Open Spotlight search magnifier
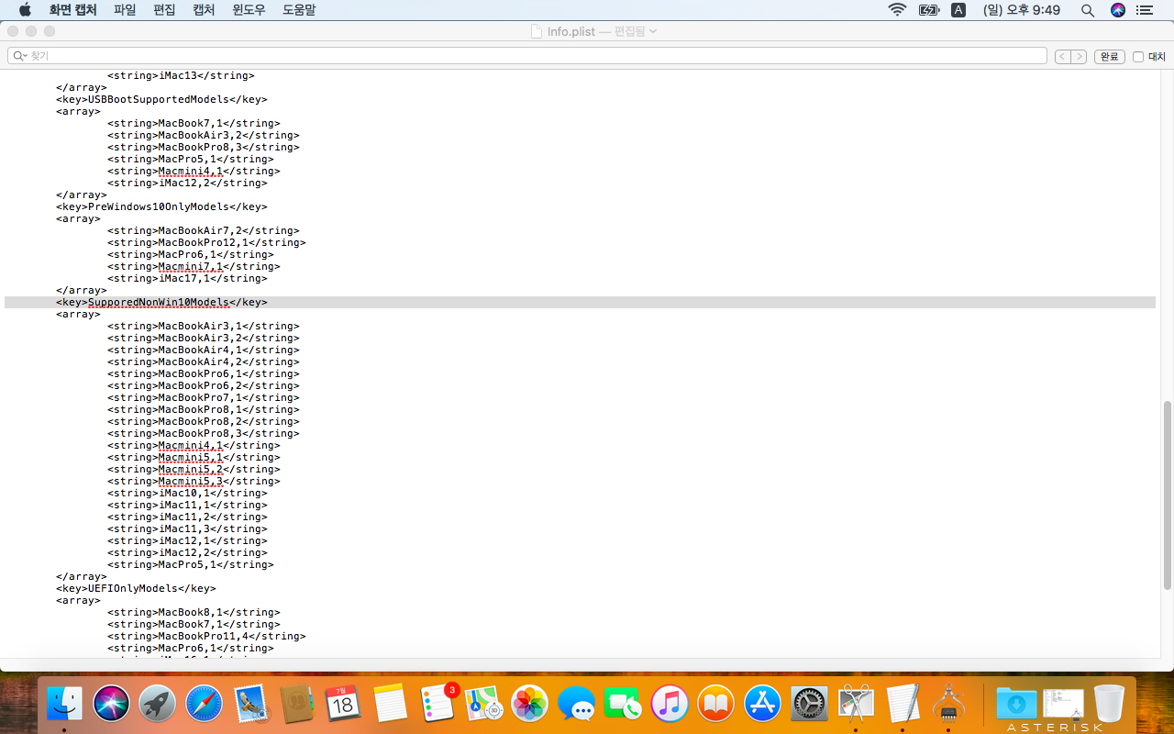The width and height of the screenshot is (1174, 734). (x=1088, y=10)
